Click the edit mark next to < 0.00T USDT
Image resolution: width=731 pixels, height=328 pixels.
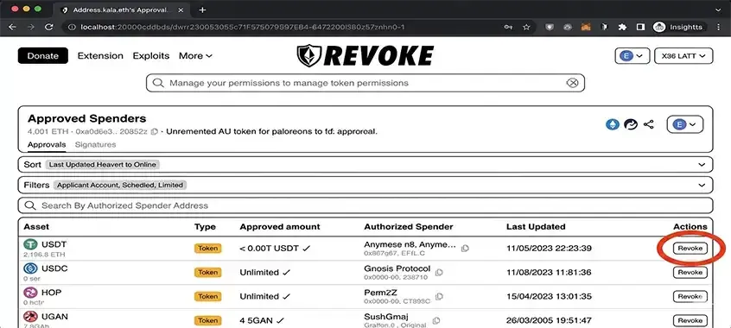(306, 249)
